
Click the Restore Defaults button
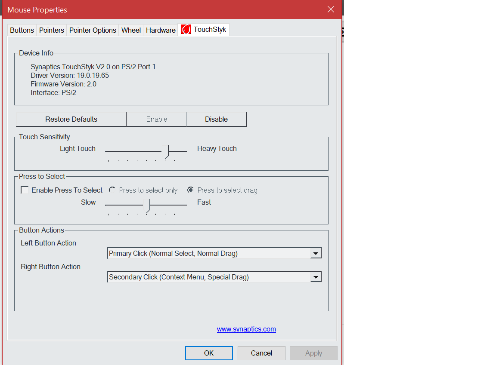(x=71, y=119)
